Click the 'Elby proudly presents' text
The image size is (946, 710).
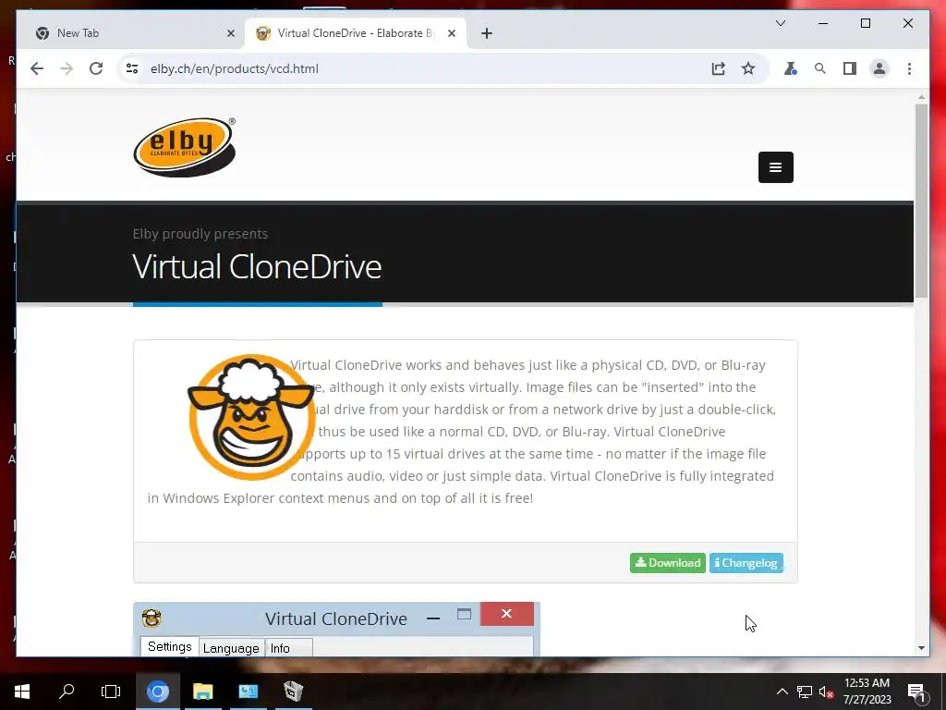200,234
